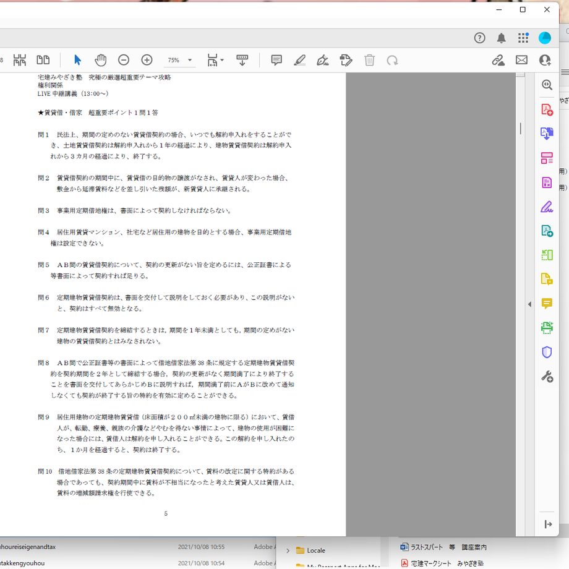Viewport: 569px width, 569px height.
Task: Open the Fill & Sign tool
Action: click(x=547, y=207)
